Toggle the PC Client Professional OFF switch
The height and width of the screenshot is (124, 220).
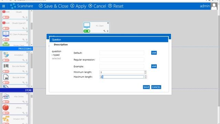coord(6,40)
